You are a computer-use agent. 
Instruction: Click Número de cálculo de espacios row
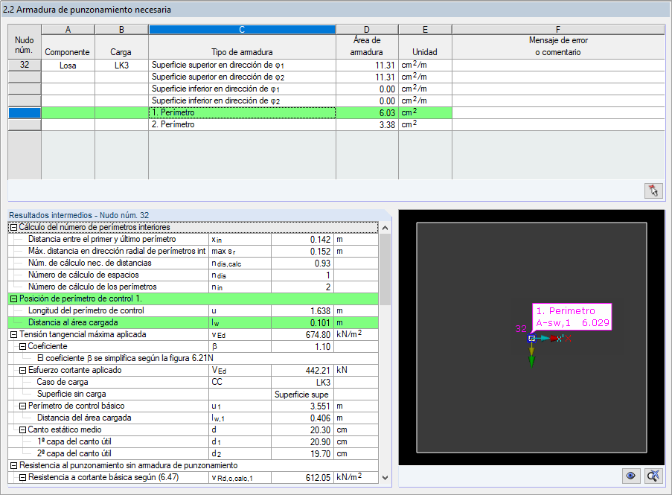(x=193, y=275)
